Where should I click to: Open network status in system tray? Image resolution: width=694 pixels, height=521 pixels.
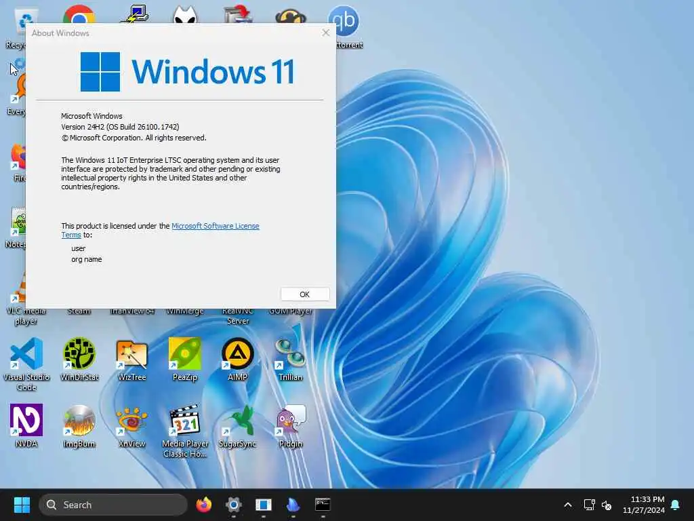[x=589, y=505]
